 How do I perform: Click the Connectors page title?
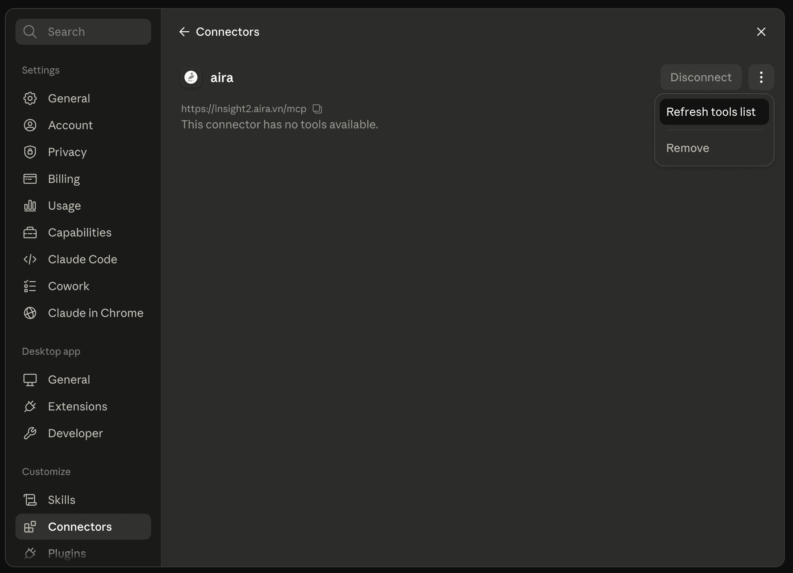click(227, 32)
